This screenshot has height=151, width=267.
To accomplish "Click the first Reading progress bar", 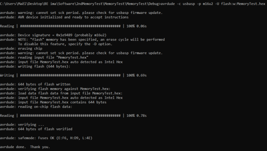I will [70, 26].
